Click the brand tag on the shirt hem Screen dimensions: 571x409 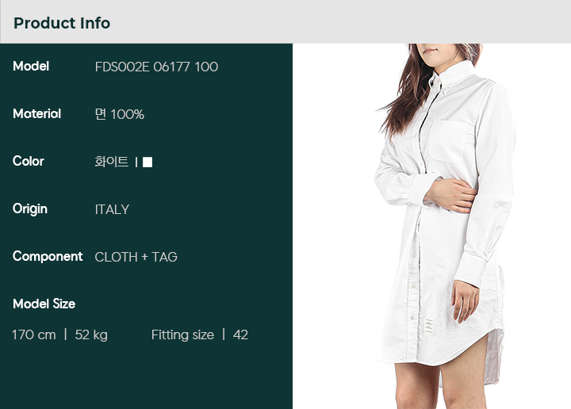[429, 326]
